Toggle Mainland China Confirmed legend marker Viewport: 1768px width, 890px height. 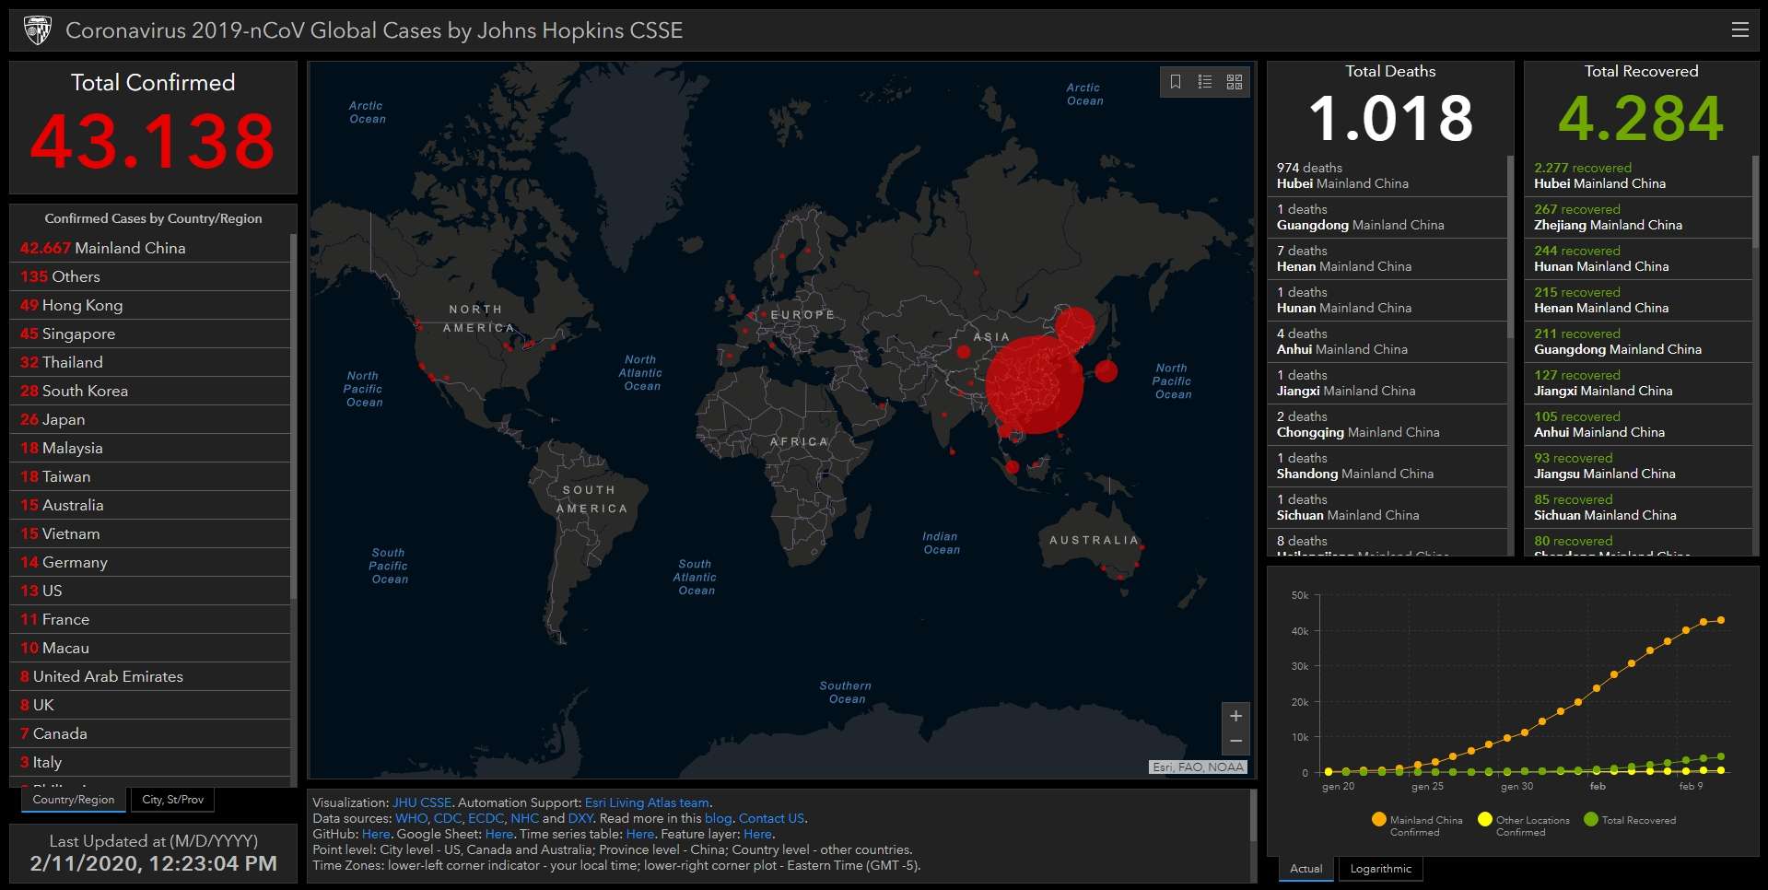click(x=1379, y=819)
